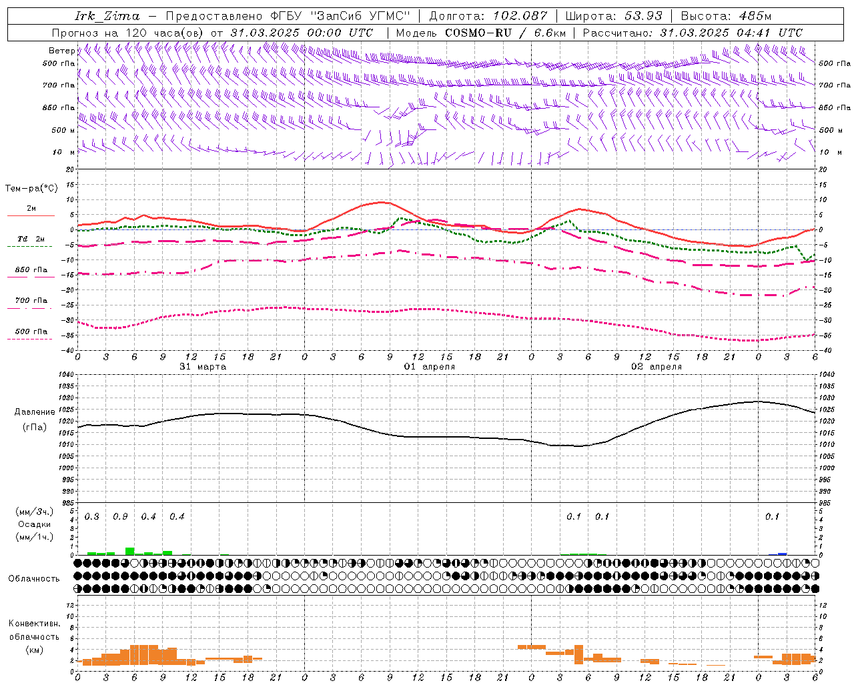The width and height of the screenshot is (854, 683).
Task: Click the (км) unit under convective cloud label
Action: pos(34,650)
